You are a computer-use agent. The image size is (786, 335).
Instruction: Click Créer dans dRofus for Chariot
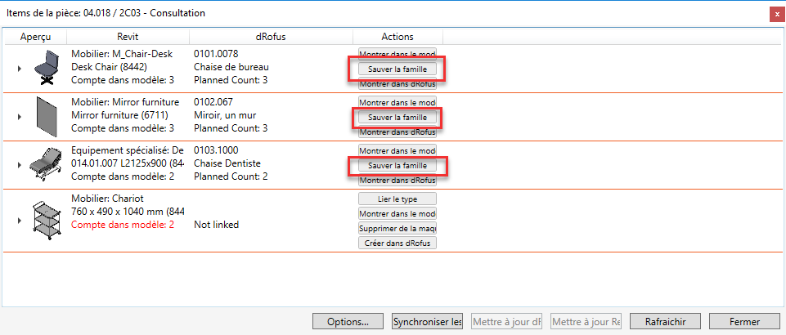point(397,243)
